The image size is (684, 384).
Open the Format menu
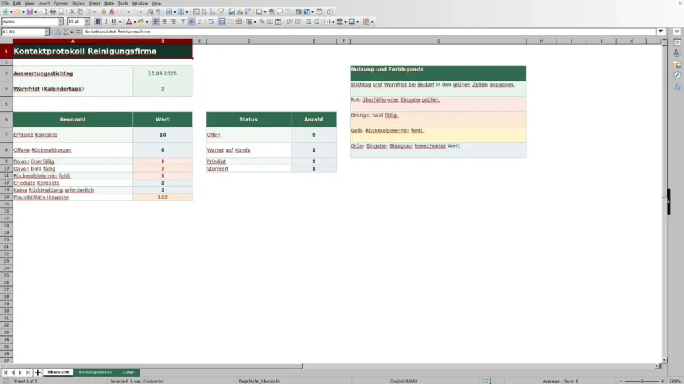coord(61,3)
